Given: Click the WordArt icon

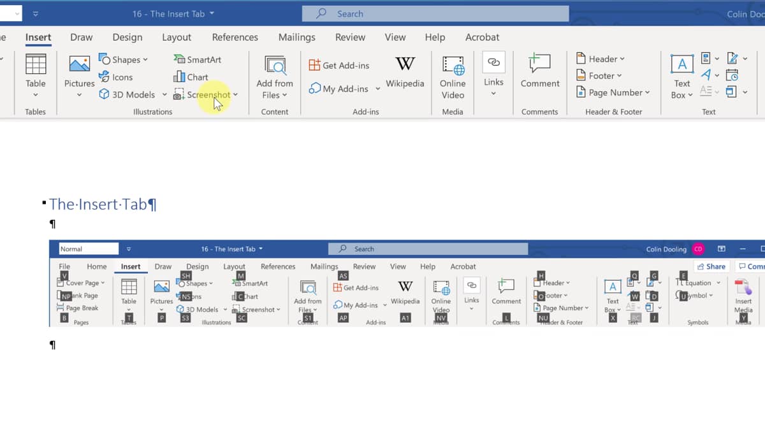Looking at the screenshot, I should click(x=706, y=75).
